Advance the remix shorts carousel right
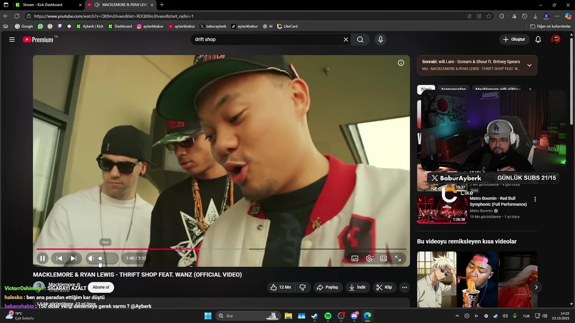The width and height of the screenshot is (575, 323). click(x=536, y=287)
